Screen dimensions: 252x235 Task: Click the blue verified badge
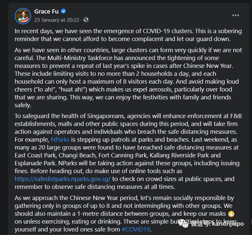[64, 11]
